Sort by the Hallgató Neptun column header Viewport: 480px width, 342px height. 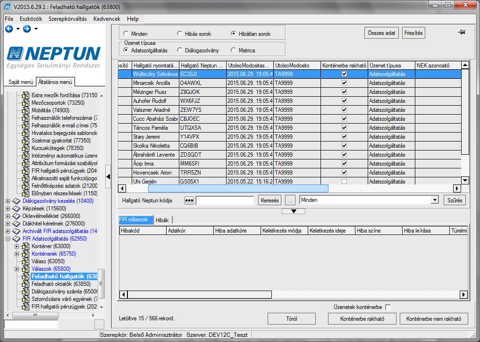pyautogui.click(x=202, y=66)
